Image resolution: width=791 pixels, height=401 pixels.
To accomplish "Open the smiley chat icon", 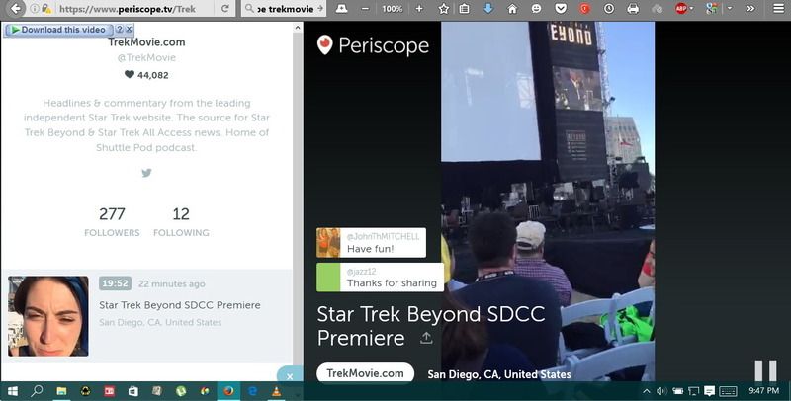I will [x=537, y=9].
